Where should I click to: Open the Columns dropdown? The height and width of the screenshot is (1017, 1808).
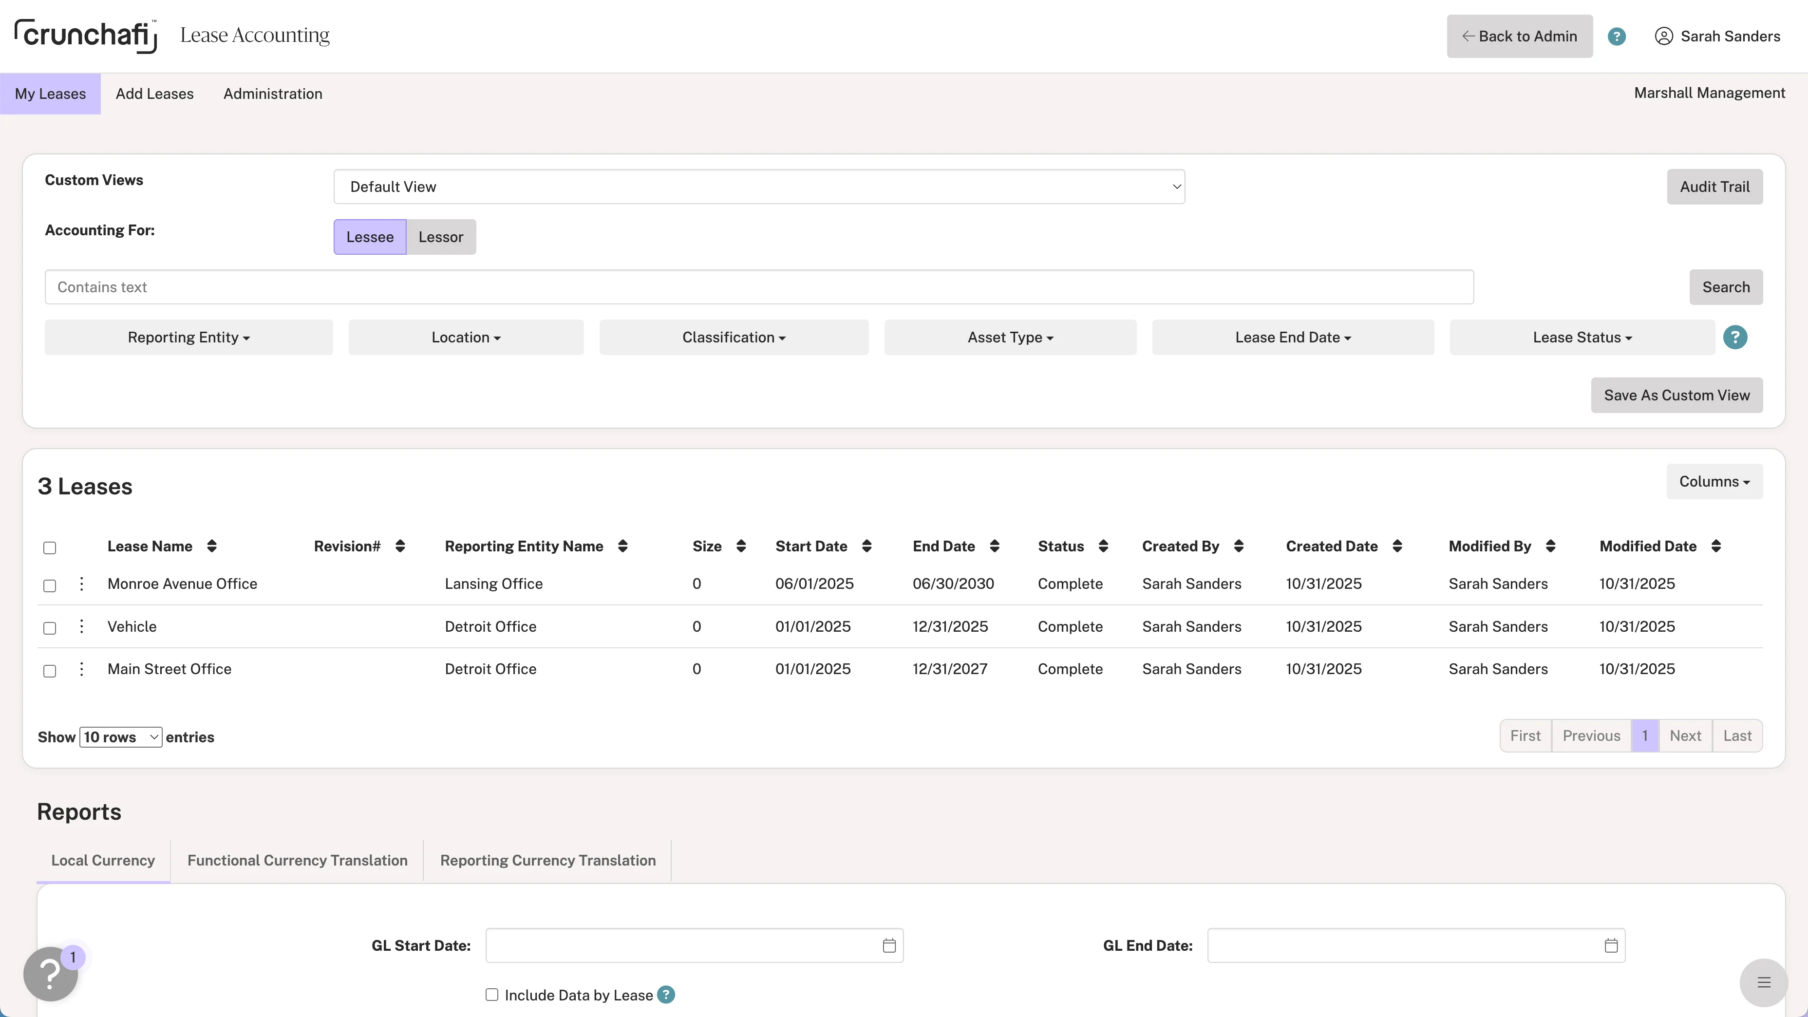(1714, 482)
